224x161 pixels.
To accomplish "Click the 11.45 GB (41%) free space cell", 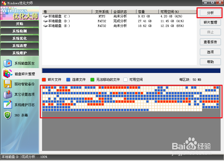I will click(x=172, y=21).
